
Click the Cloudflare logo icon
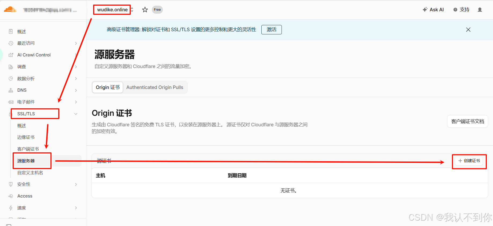pos(10,10)
